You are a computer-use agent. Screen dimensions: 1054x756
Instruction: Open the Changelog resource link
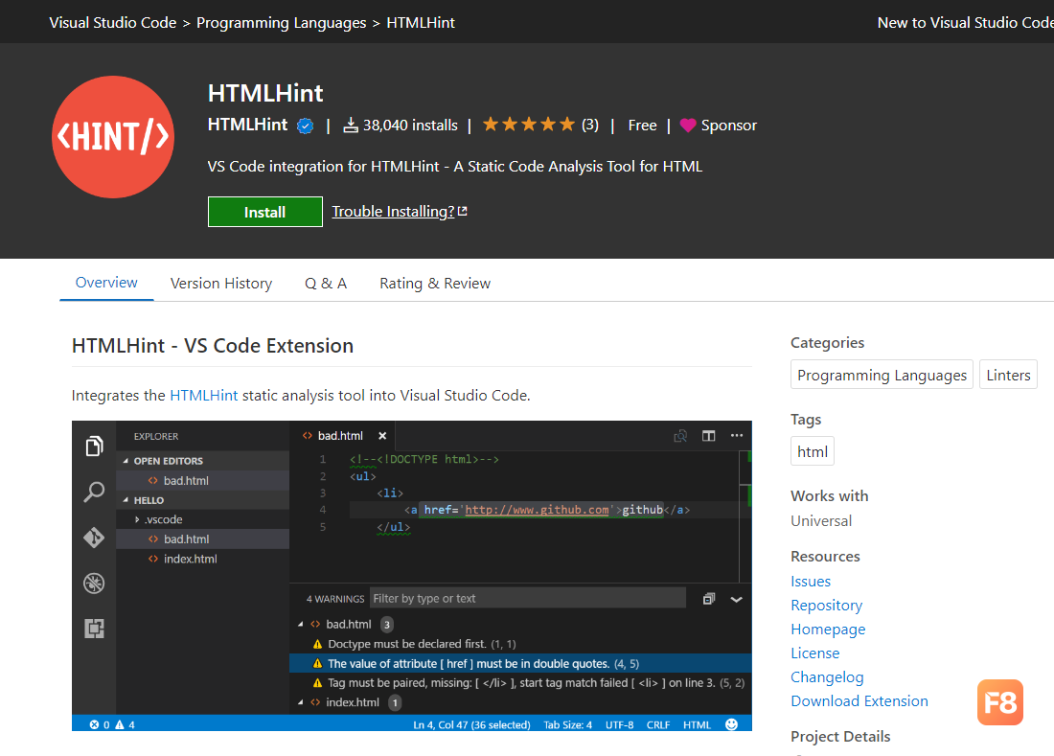827,677
